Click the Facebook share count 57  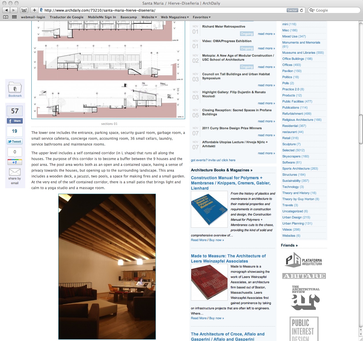tap(15, 111)
